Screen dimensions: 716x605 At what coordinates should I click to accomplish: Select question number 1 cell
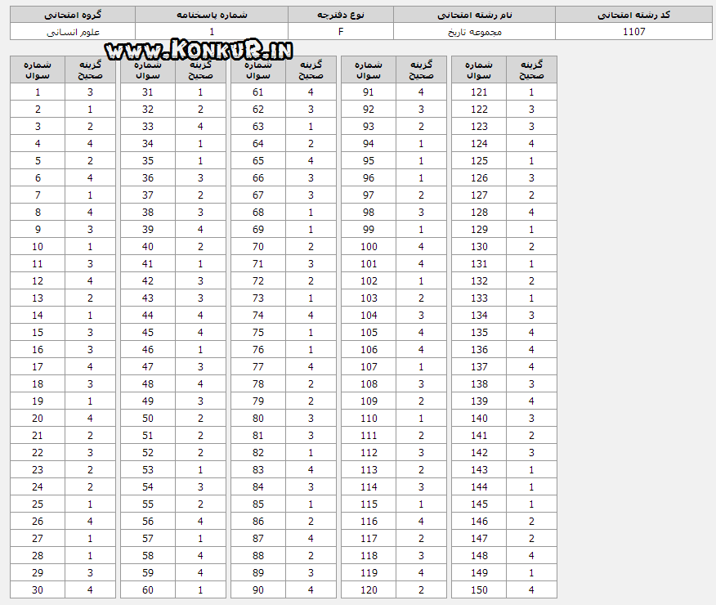click(x=38, y=92)
